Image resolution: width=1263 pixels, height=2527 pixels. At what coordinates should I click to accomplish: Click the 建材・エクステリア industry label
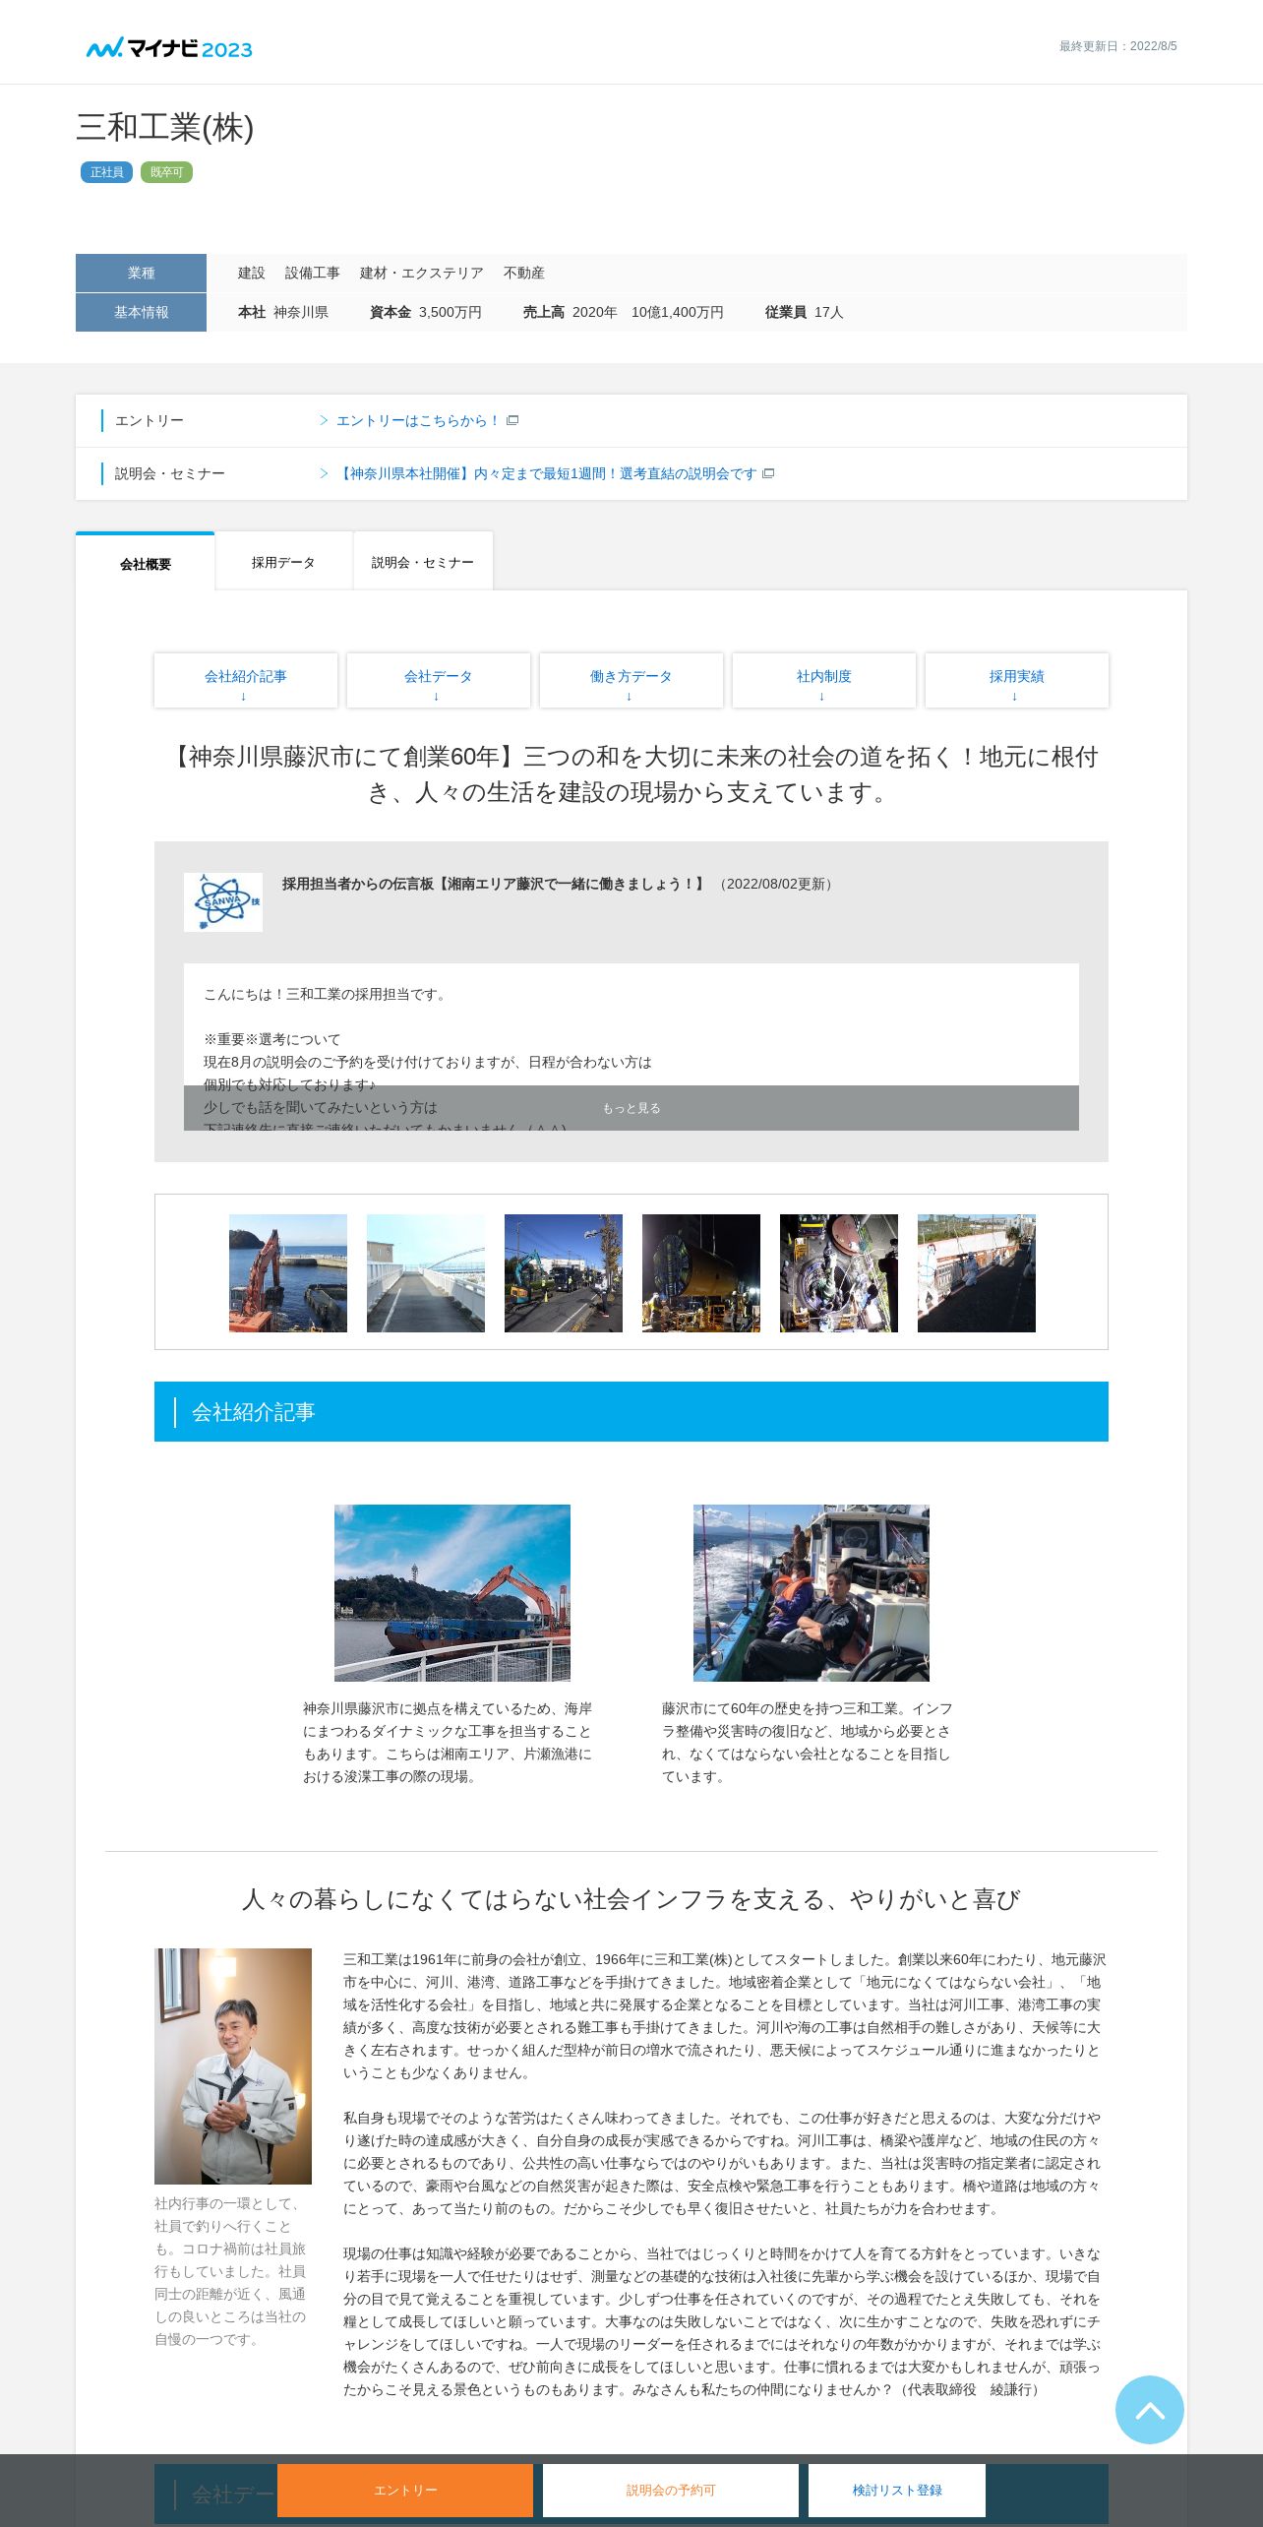[422, 273]
